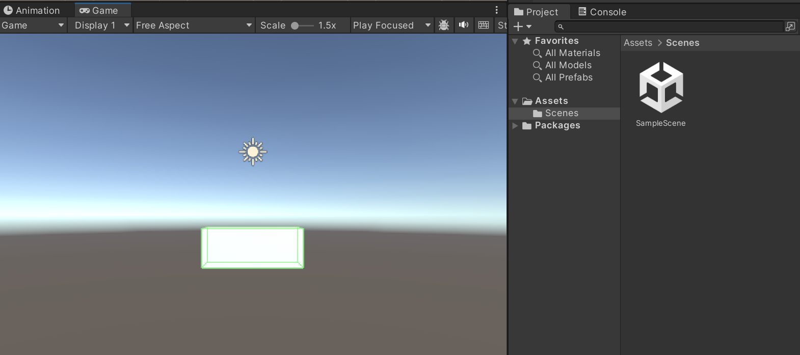Click the truncated Stats button
This screenshot has width=800, height=355.
(x=502, y=25)
